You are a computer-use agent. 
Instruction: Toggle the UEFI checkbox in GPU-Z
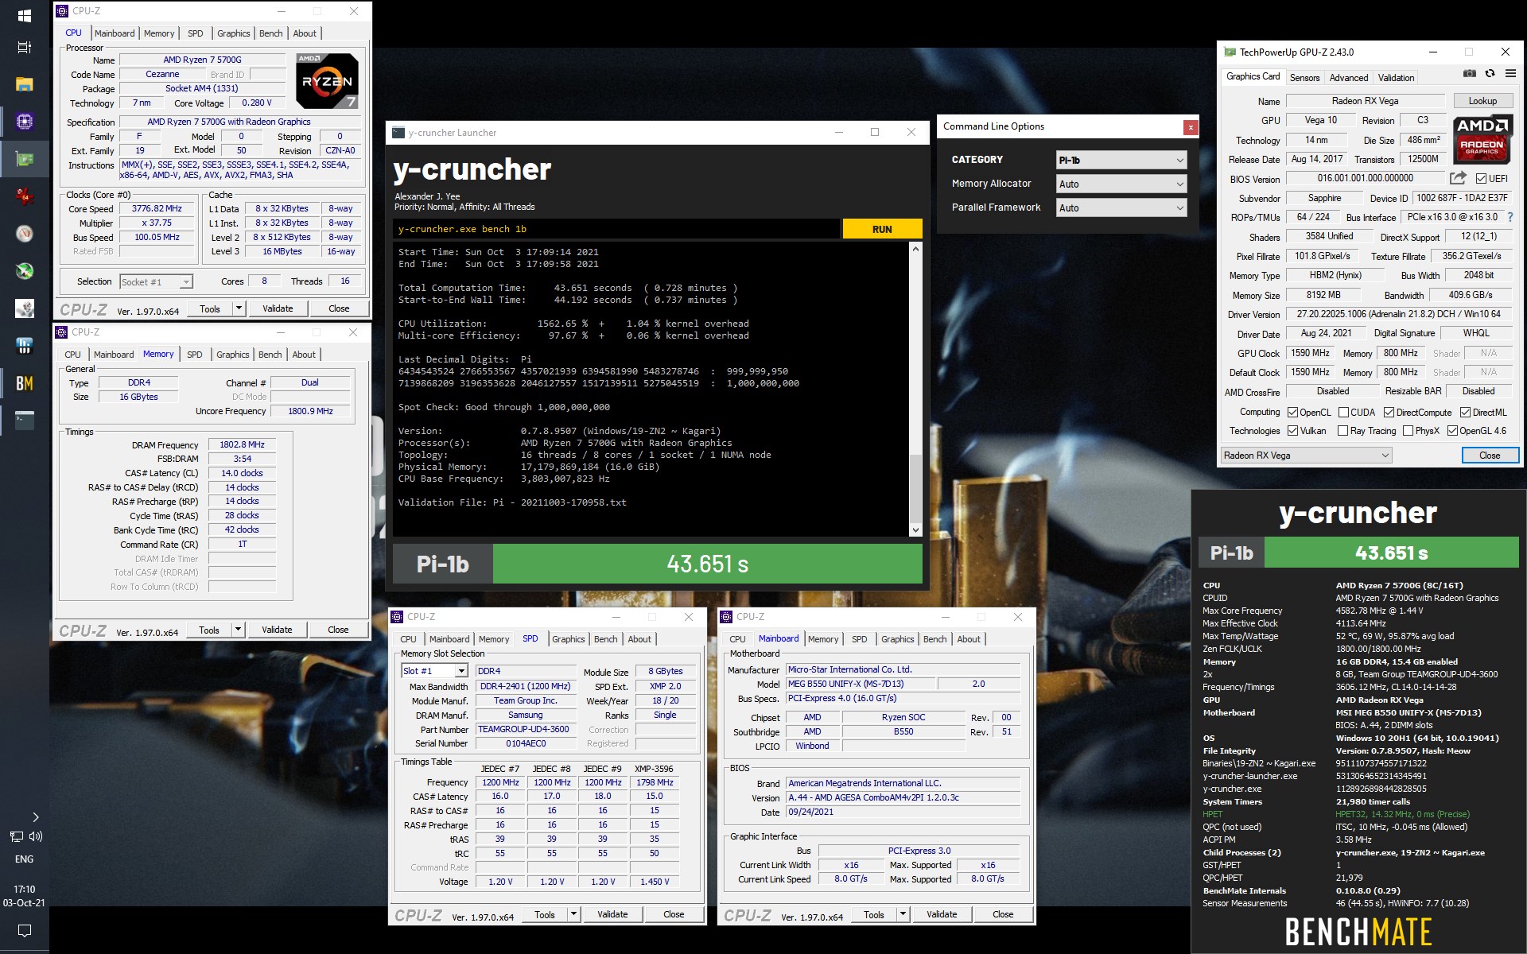(x=1481, y=179)
